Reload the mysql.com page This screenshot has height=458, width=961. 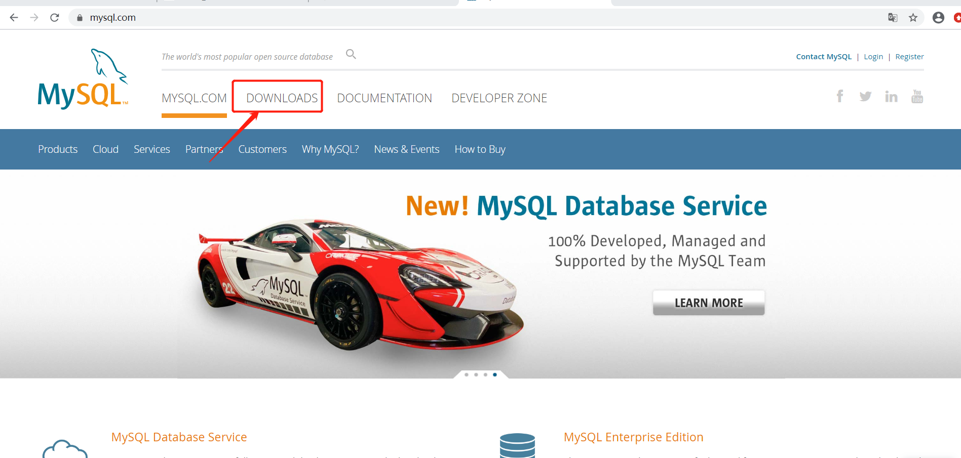point(55,18)
